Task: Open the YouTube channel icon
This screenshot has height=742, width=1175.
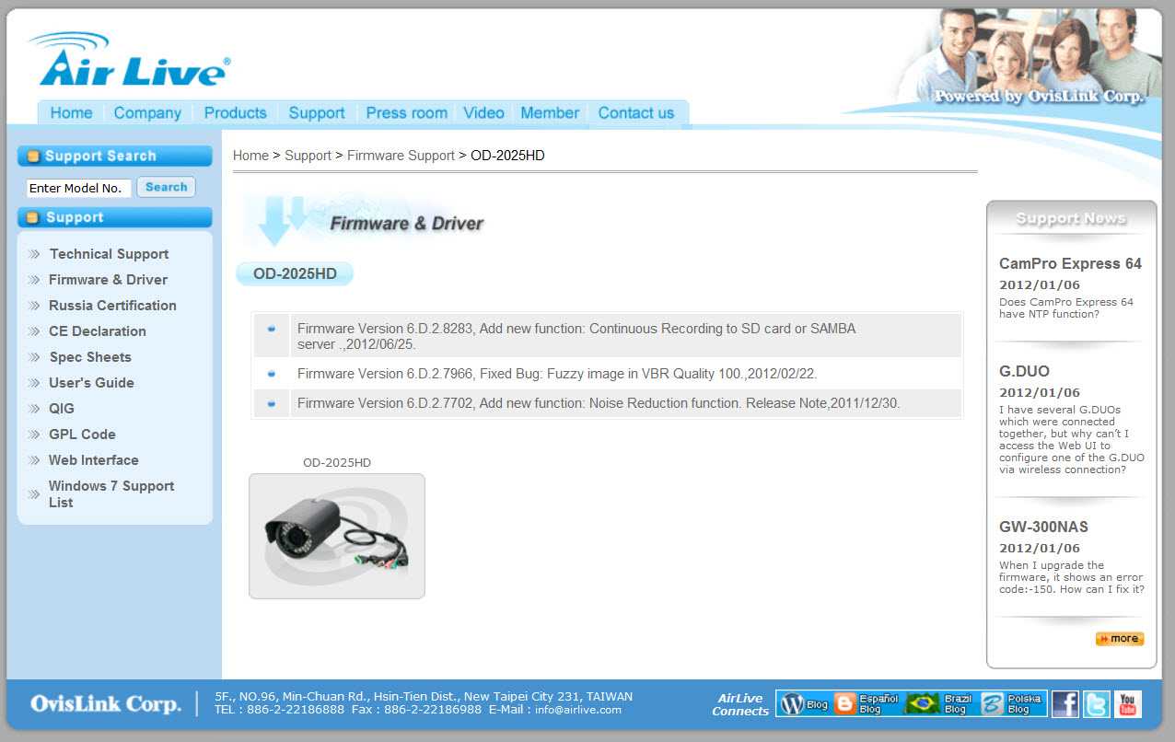Action: point(1127,704)
